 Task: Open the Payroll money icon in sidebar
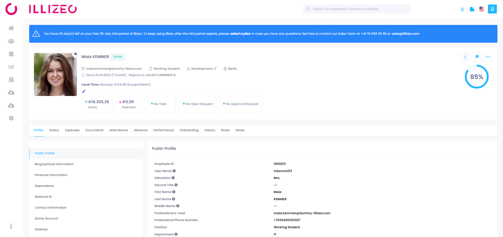[x=11, y=80]
